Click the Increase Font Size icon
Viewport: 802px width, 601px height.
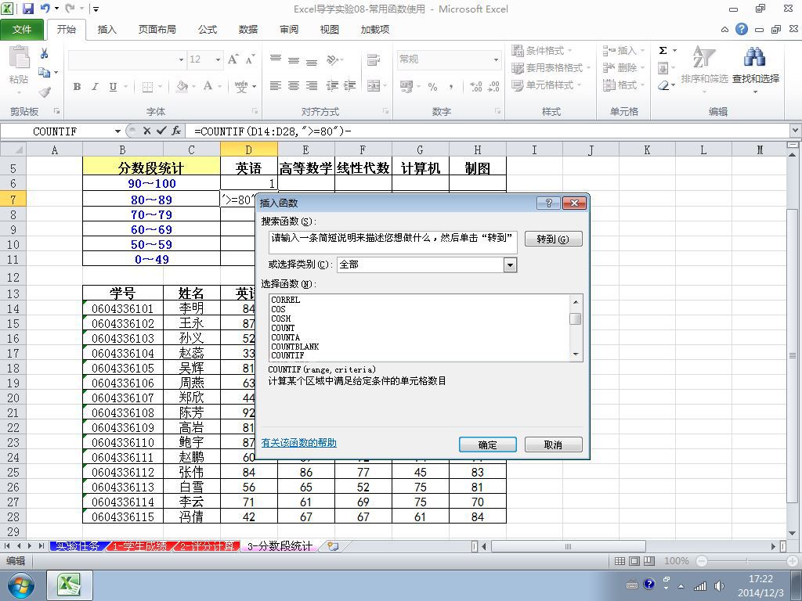pyautogui.click(x=233, y=59)
